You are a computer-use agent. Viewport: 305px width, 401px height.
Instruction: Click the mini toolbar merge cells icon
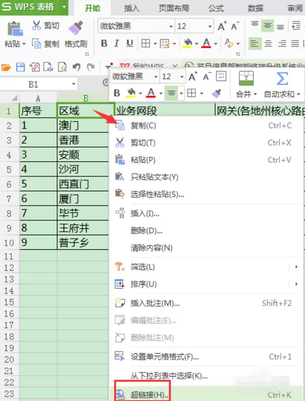click(x=246, y=79)
